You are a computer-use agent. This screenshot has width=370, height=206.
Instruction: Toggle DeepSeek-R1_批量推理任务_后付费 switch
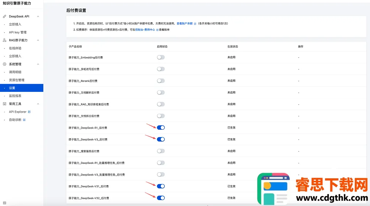tap(161, 163)
